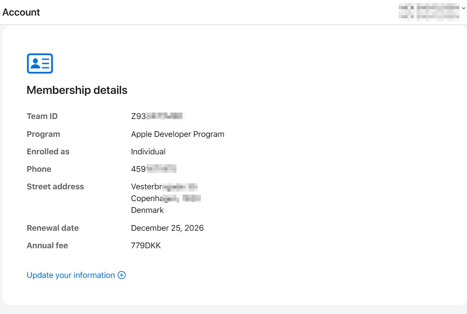Click the Enrolled as label
This screenshot has height=314, width=467.
48,152
